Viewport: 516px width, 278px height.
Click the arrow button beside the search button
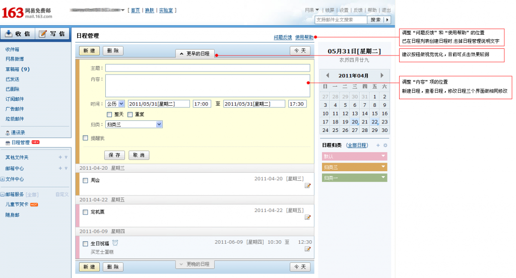[x=388, y=20]
